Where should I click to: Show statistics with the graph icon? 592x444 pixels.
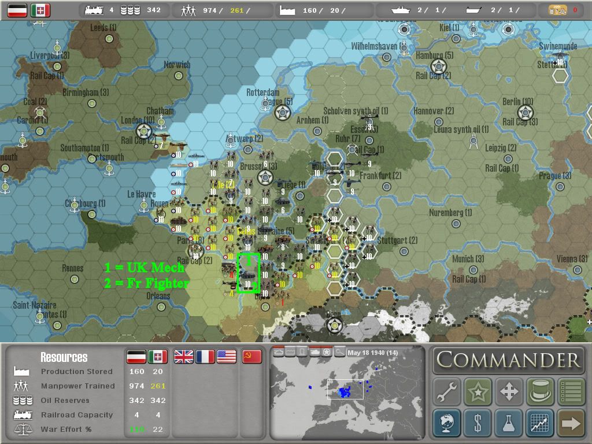point(539,423)
